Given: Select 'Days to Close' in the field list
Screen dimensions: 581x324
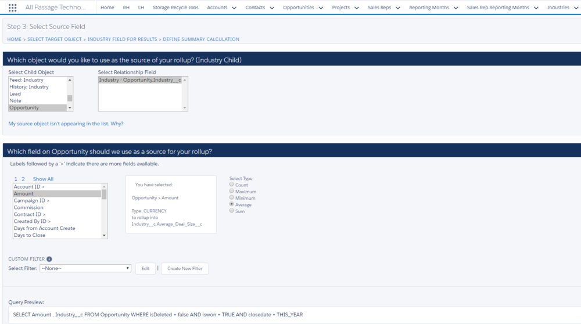Looking at the screenshot, I should (x=57, y=235).
